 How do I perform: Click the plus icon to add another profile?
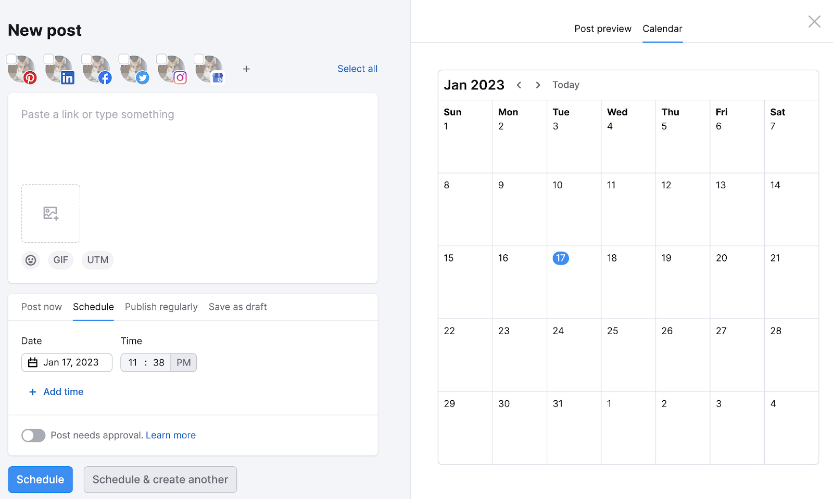tap(246, 69)
